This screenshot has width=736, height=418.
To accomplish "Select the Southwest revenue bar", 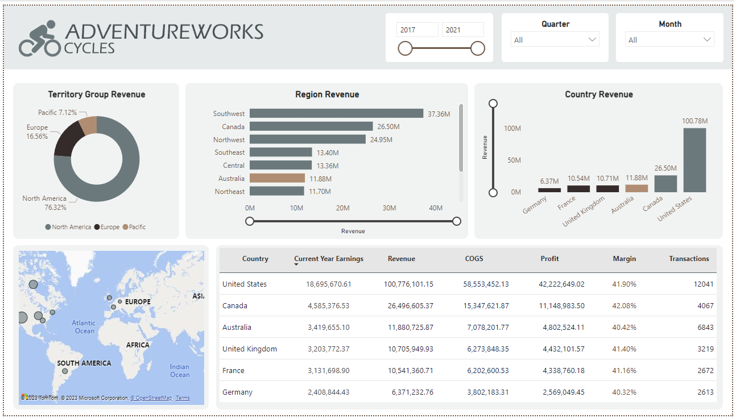I will pyautogui.click(x=337, y=114).
